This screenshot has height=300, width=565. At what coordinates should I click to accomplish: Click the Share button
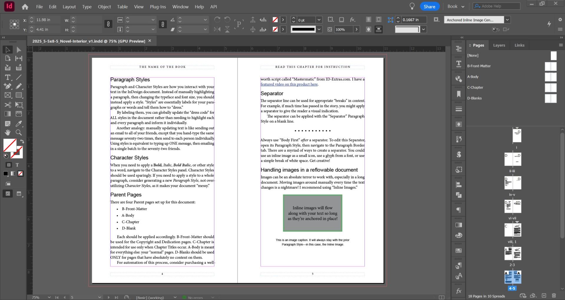click(429, 6)
